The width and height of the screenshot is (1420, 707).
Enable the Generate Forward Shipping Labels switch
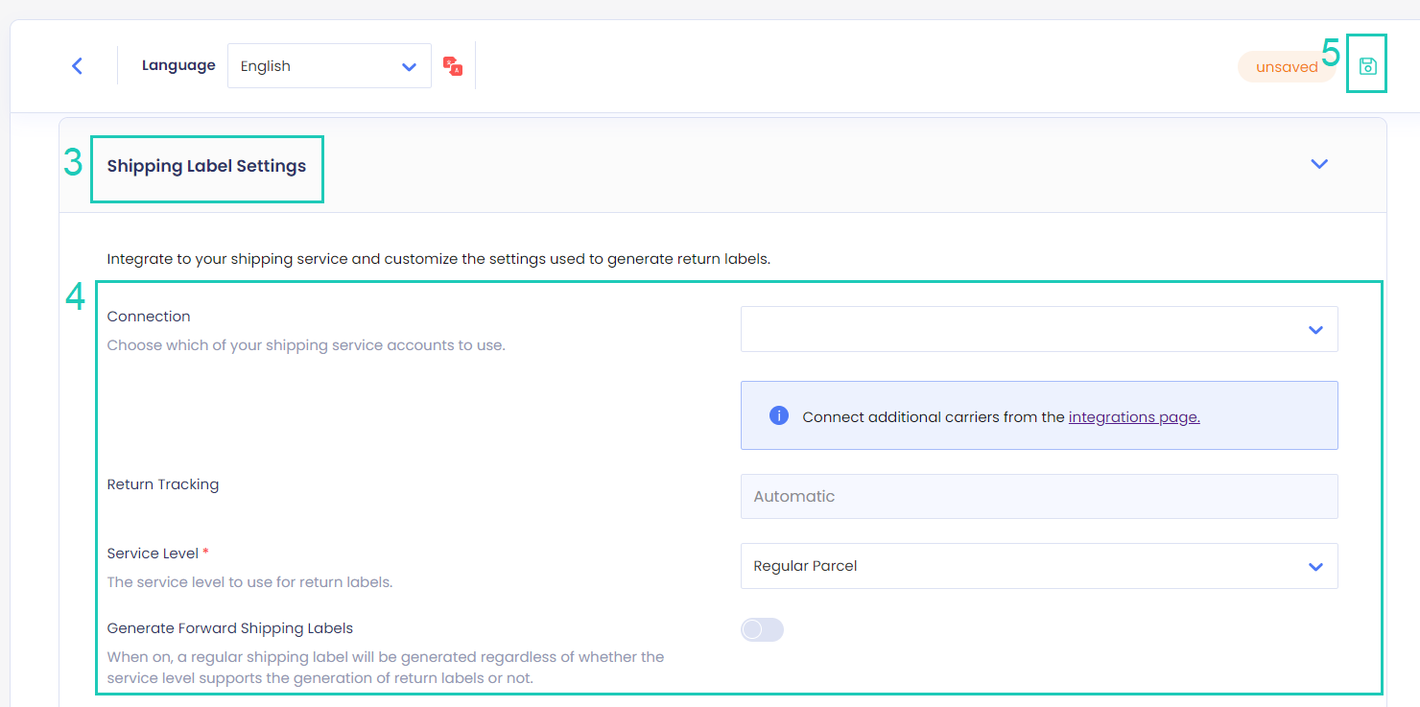click(762, 629)
